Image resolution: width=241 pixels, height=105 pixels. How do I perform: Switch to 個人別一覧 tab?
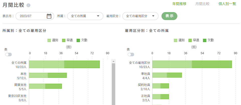pos(227,4)
